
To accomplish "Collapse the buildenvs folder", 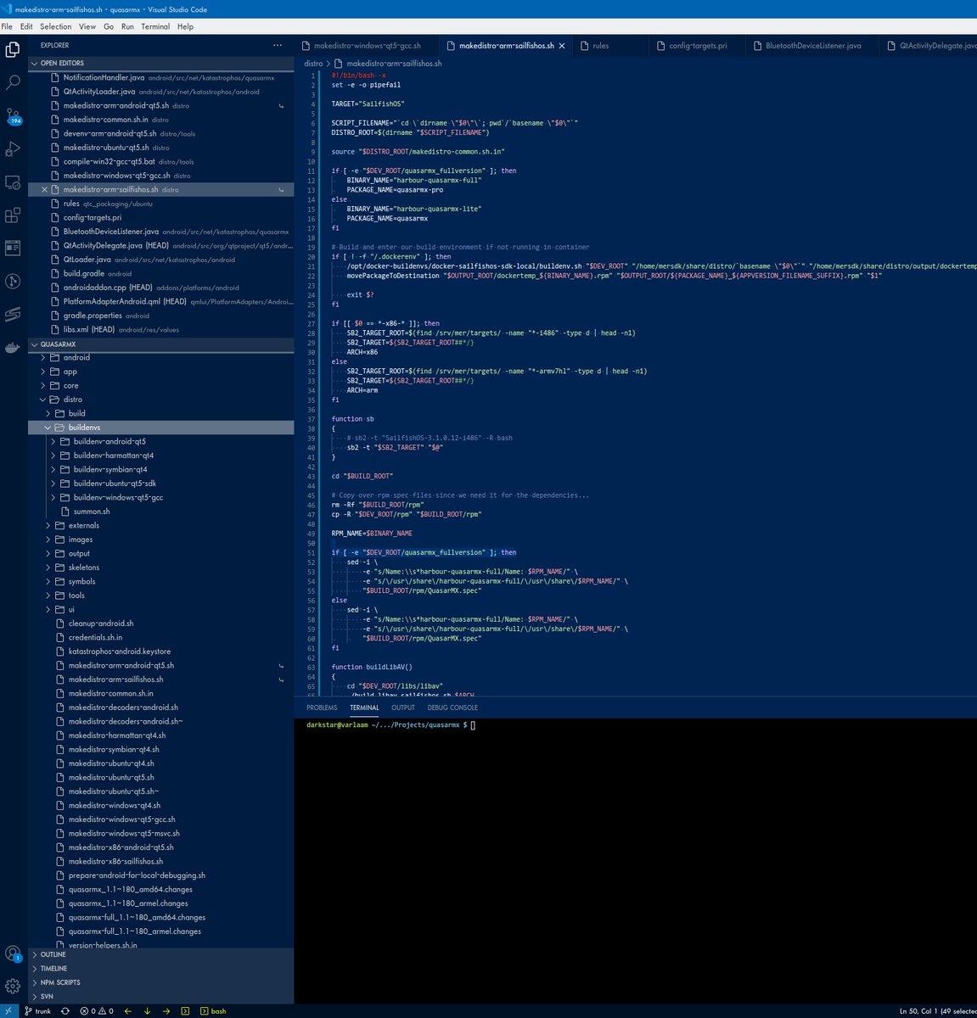I will (x=48, y=428).
